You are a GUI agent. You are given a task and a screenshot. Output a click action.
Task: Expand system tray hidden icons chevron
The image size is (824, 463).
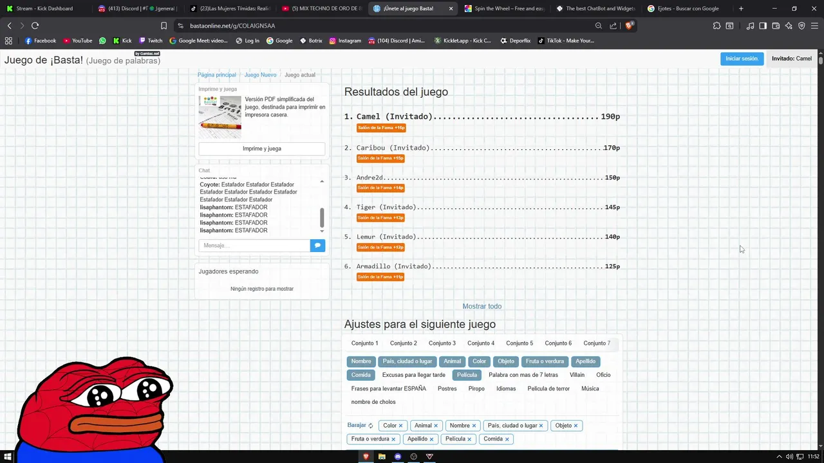[x=779, y=457]
